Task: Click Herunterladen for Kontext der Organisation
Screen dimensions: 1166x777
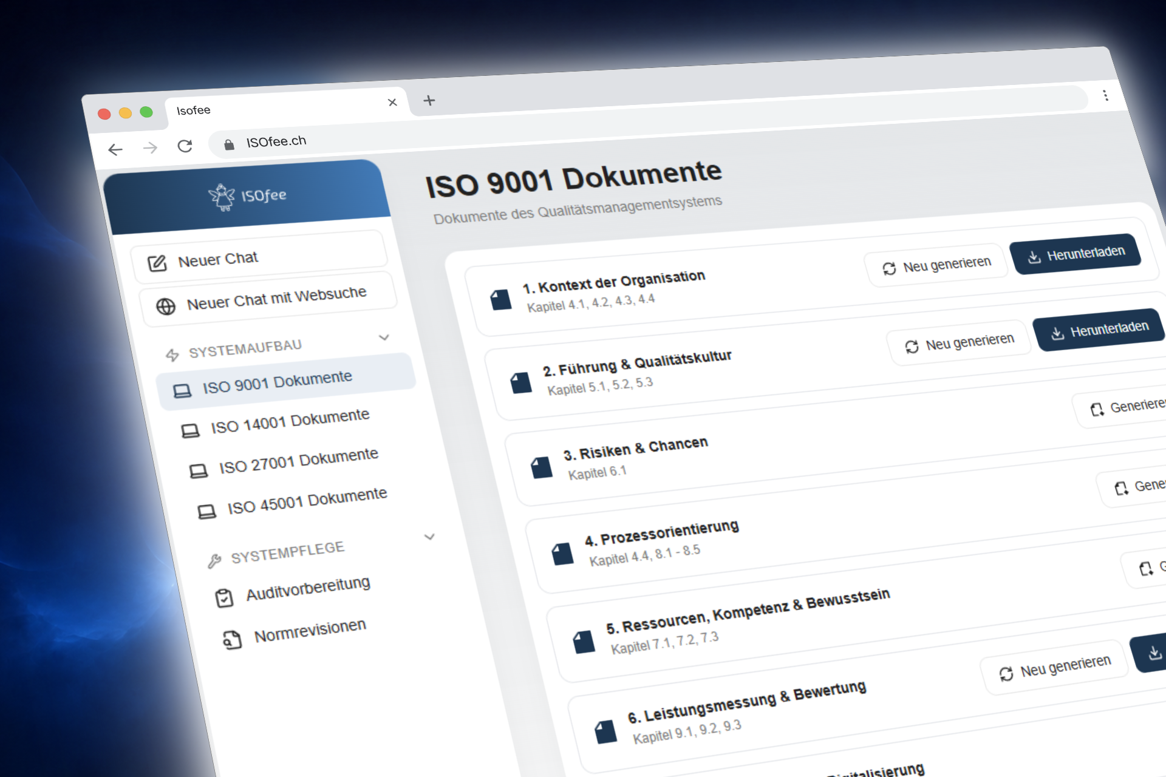Action: tap(1076, 254)
